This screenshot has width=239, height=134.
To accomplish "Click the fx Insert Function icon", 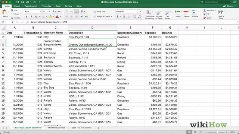I will coord(27,22).
